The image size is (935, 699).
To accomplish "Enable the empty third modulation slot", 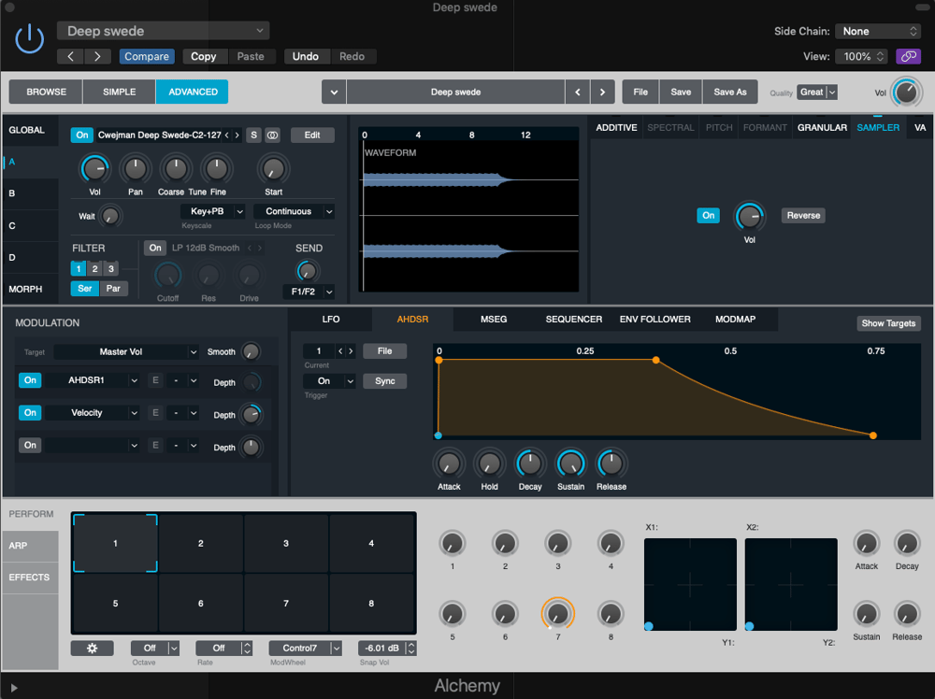I will coord(30,445).
